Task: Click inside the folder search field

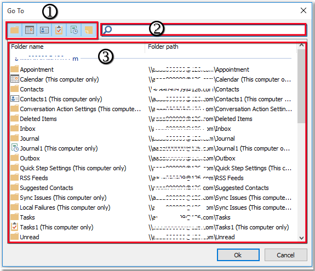Action: [204, 30]
